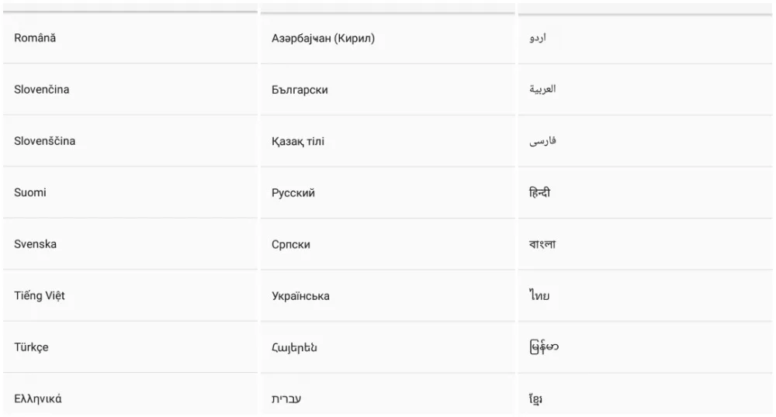Pick Қазақ тілі as the language
776x417 pixels.
tap(298, 141)
